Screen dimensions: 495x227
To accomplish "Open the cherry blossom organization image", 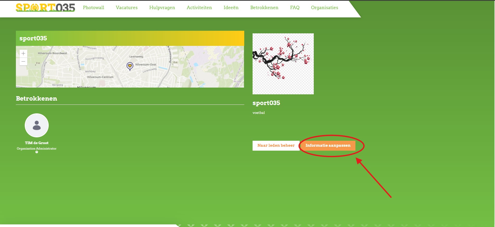I will pyautogui.click(x=283, y=64).
